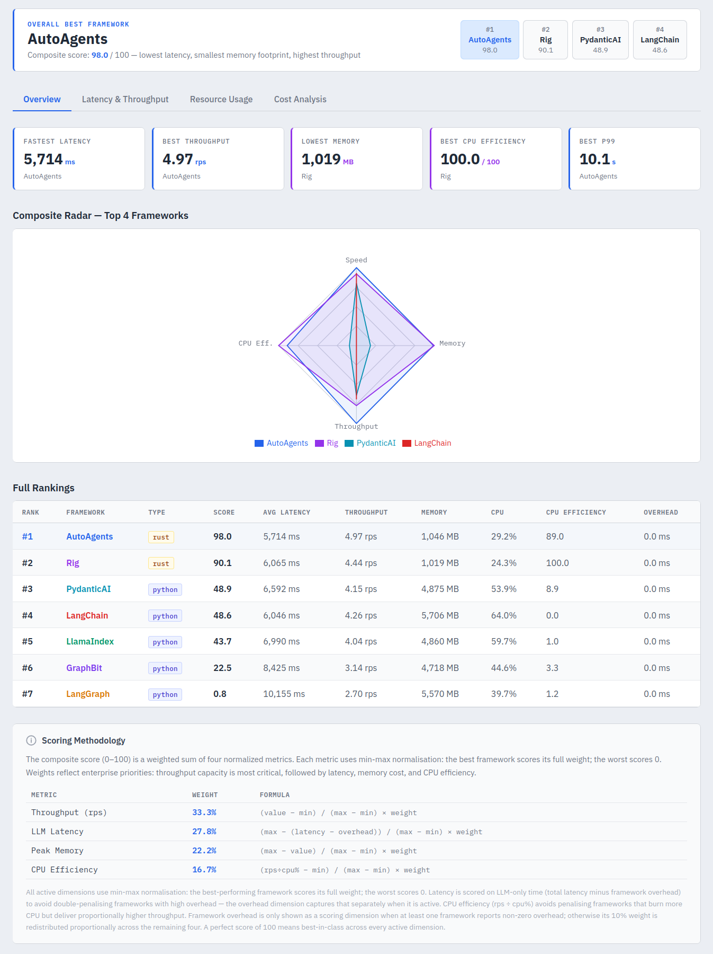Click the Speed axis label on radar

[x=356, y=260]
